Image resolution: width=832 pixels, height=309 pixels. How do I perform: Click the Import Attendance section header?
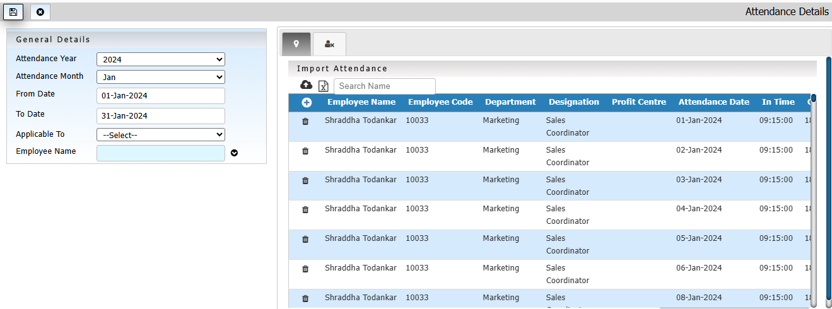553,69
